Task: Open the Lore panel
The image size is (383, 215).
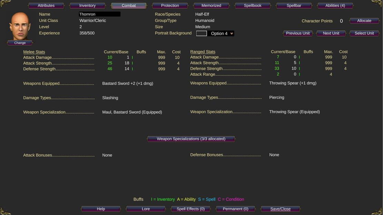Action: (x=146, y=209)
